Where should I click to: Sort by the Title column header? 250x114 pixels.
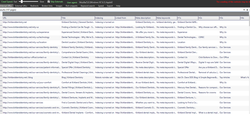click(x=78, y=18)
